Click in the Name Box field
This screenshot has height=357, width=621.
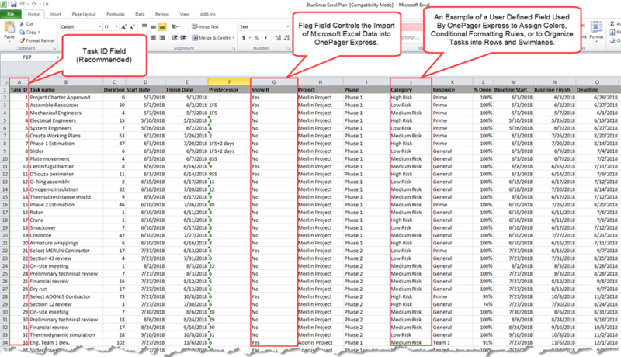27,57
